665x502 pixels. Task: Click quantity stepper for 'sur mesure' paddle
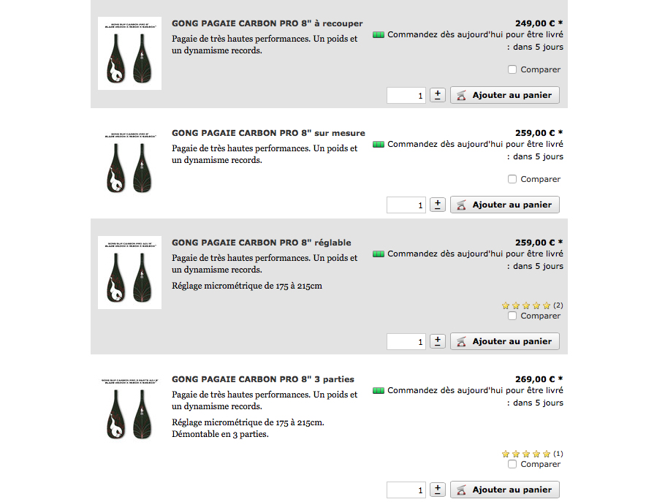[438, 205]
